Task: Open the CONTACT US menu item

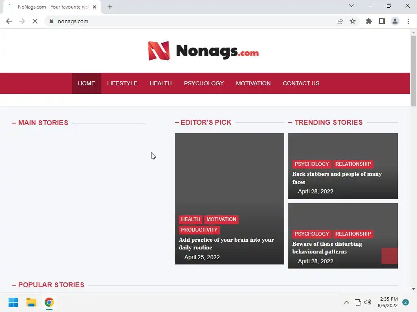Action: point(301,83)
